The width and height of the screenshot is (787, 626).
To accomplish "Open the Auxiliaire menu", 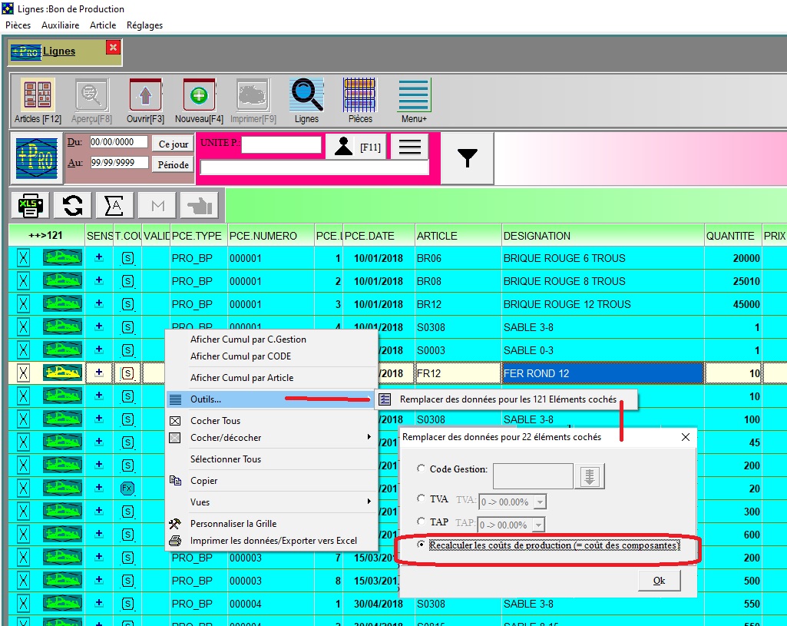I will point(60,25).
